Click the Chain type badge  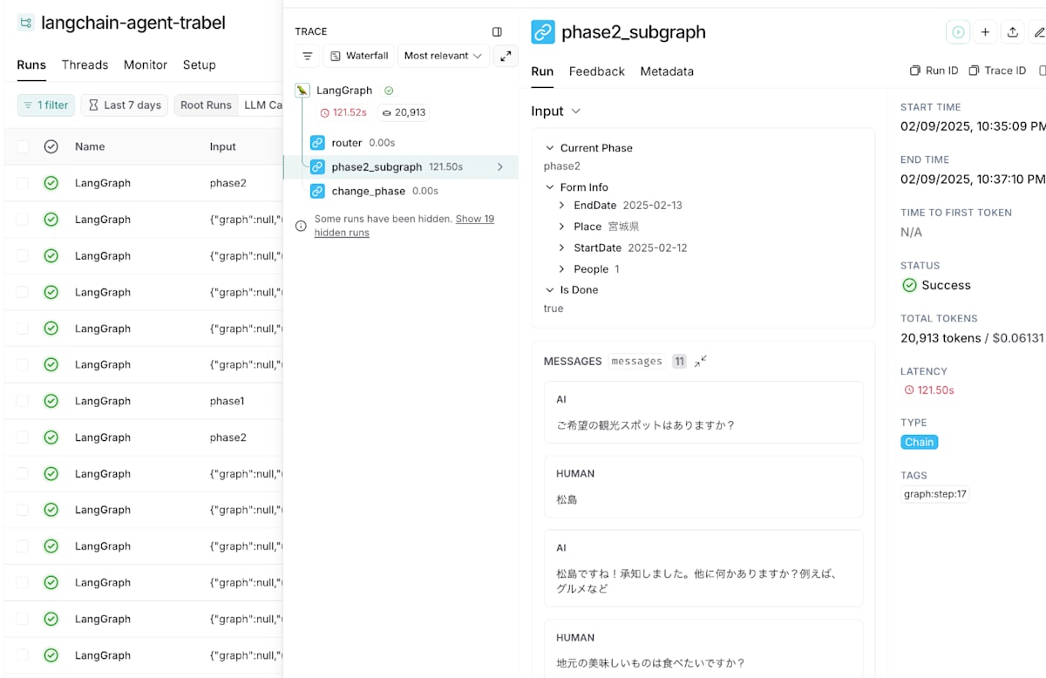(x=919, y=442)
